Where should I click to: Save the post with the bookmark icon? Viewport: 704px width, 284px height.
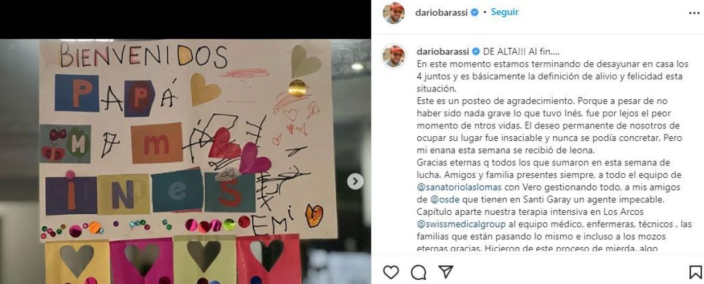[x=695, y=272]
